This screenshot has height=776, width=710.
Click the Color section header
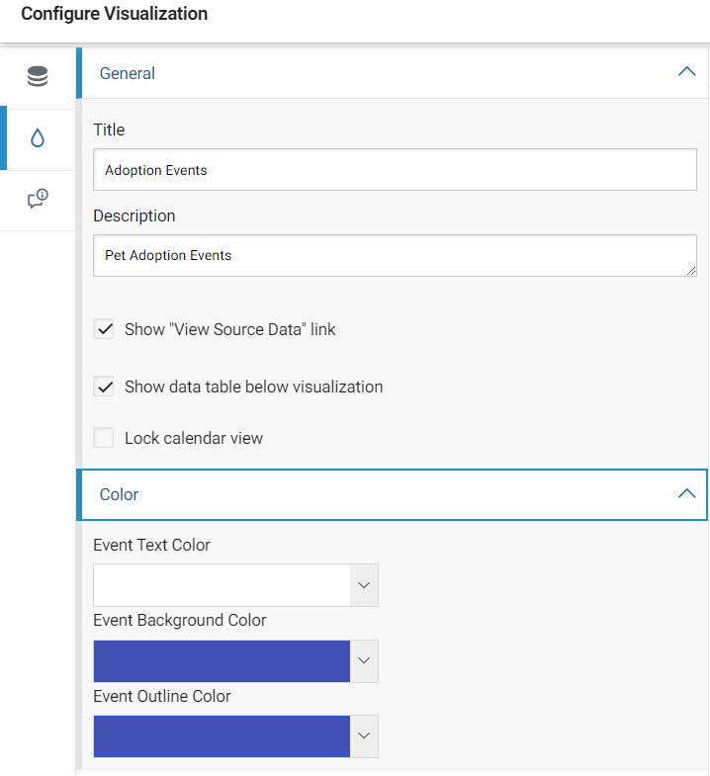395,494
